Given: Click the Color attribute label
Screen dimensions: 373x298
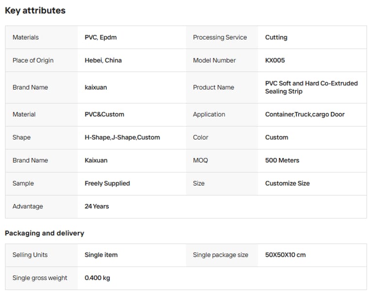Looking at the screenshot, I should [x=201, y=138].
